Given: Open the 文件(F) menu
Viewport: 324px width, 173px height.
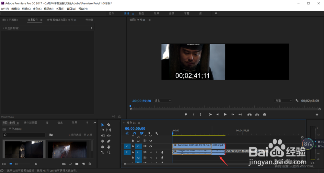Looking at the screenshot, I should pyautogui.click(x=5, y=9).
